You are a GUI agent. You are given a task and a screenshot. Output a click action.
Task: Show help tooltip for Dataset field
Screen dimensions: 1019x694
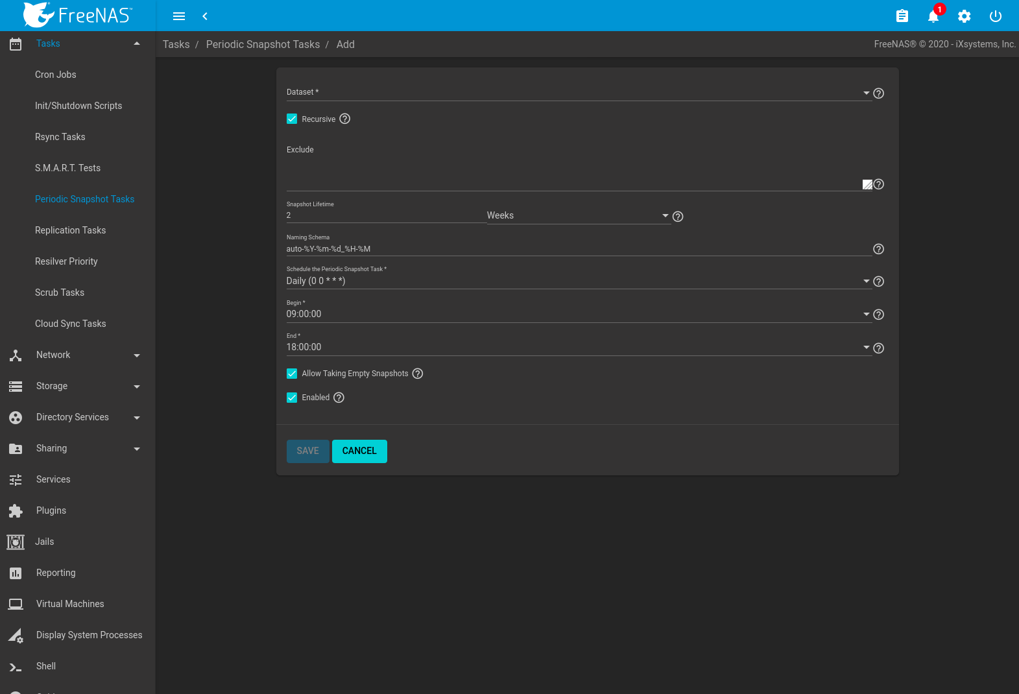(x=878, y=93)
